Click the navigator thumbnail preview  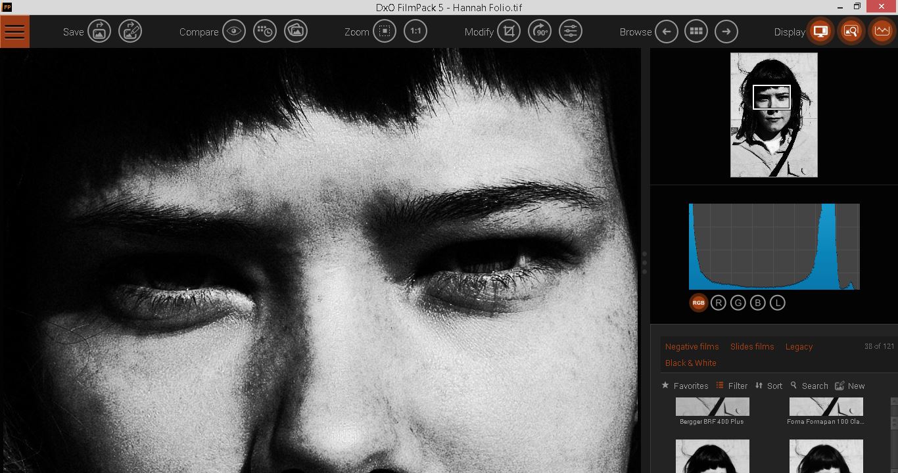pyautogui.click(x=774, y=115)
